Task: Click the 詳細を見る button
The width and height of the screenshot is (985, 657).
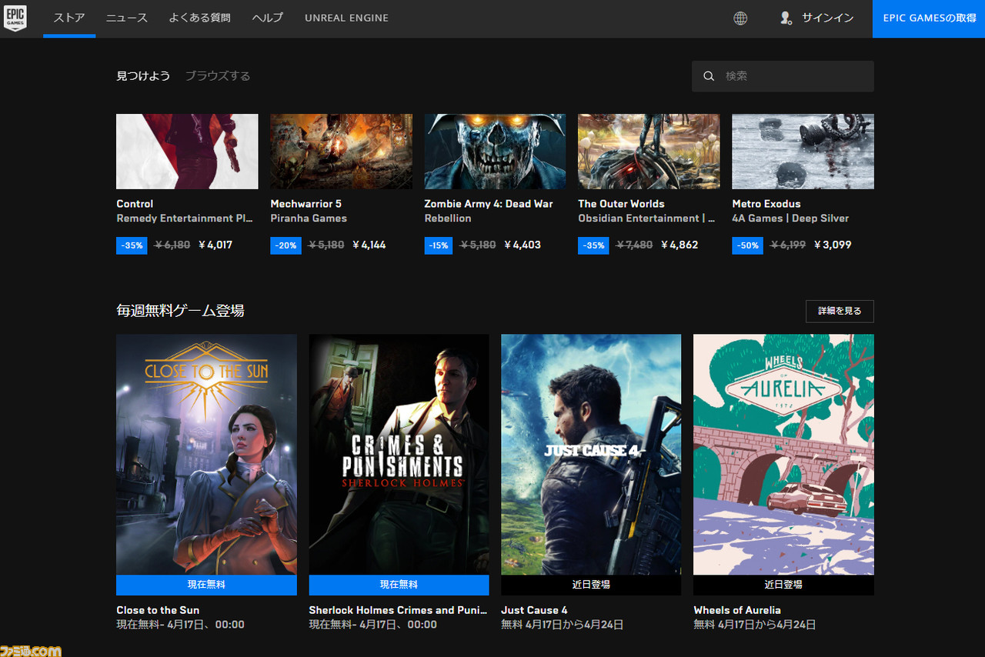Action: click(x=840, y=311)
